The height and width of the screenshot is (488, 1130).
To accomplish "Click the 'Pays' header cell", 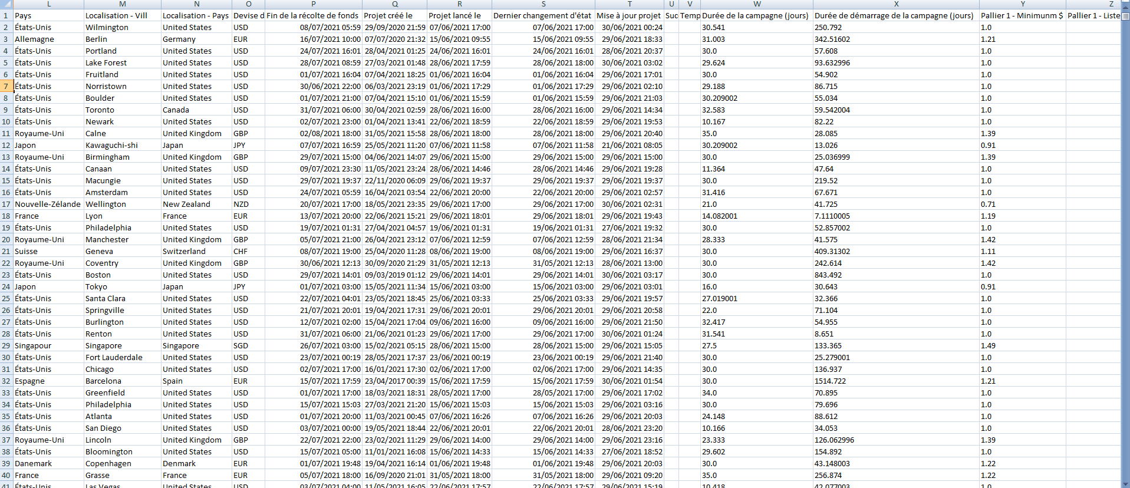I will (48, 15).
